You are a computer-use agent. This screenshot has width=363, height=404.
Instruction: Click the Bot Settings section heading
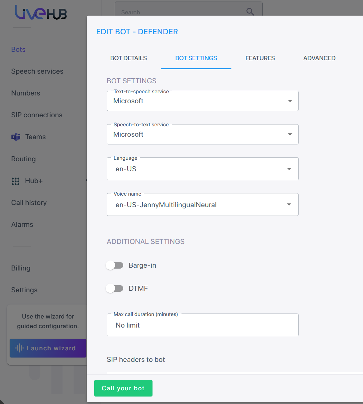pos(132,81)
